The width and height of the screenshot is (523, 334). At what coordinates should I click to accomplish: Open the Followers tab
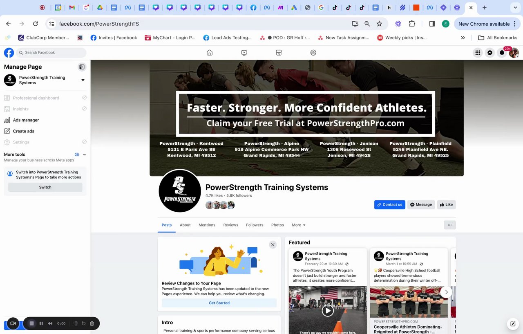click(255, 225)
